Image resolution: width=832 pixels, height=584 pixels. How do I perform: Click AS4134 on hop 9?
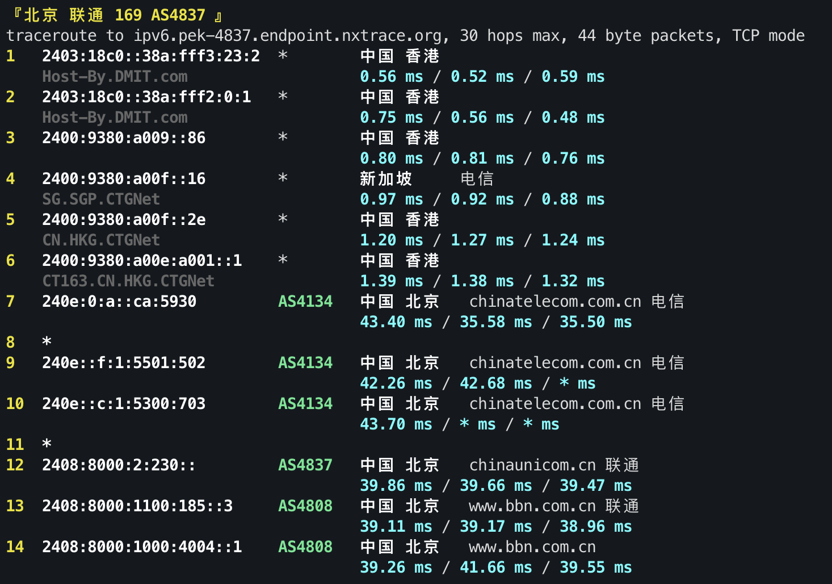tap(305, 363)
